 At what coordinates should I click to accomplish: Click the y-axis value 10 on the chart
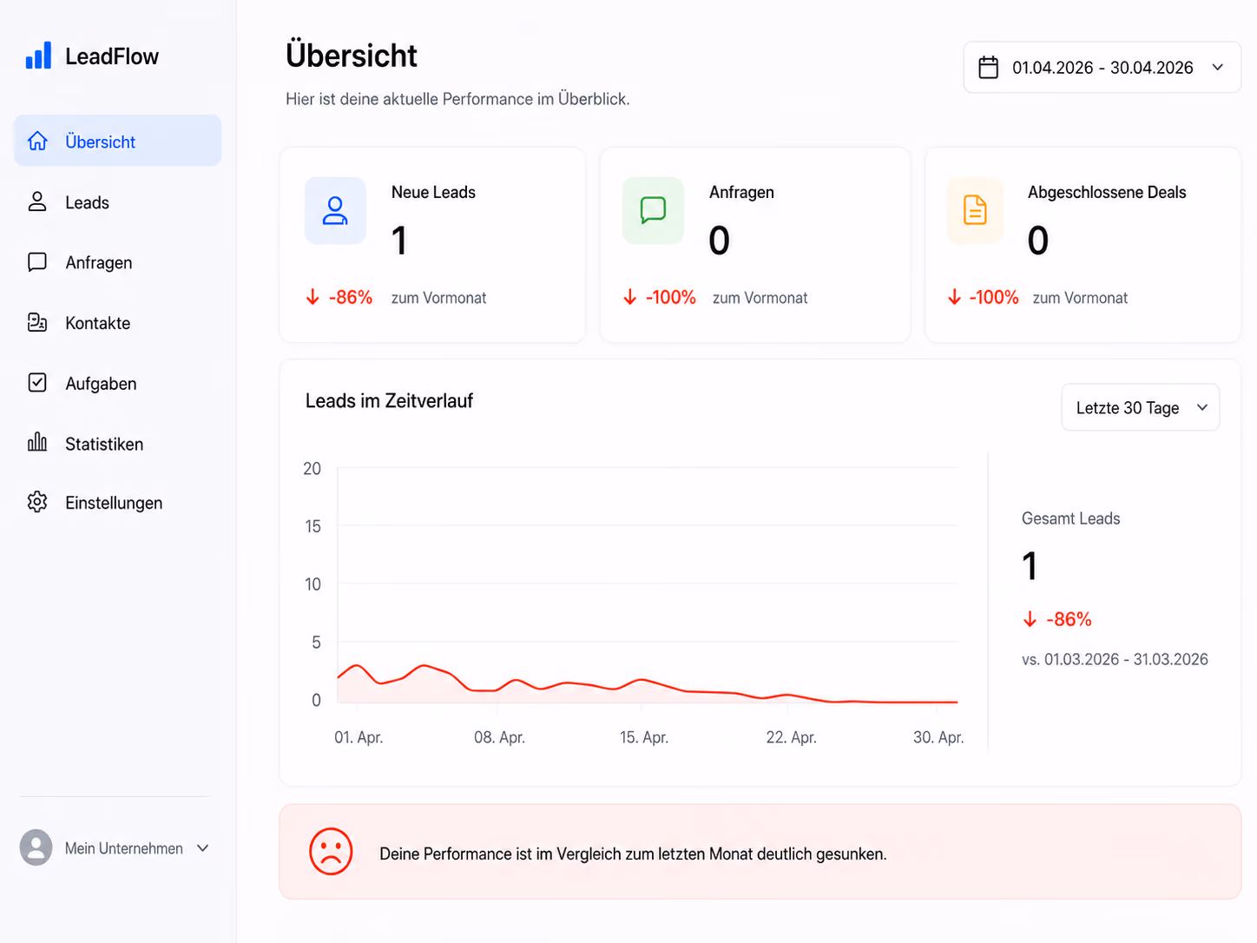[313, 584]
